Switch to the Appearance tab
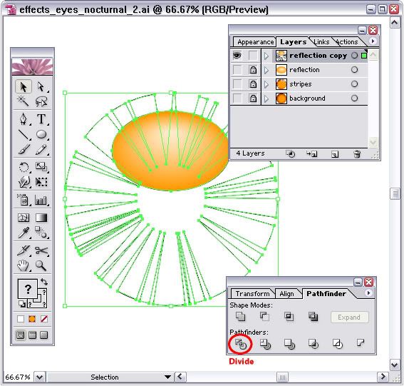The image size is (404, 386). [255, 42]
